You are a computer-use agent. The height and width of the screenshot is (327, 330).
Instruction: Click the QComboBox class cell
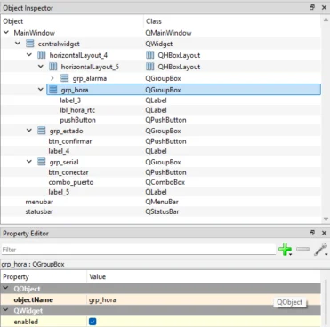point(165,182)
